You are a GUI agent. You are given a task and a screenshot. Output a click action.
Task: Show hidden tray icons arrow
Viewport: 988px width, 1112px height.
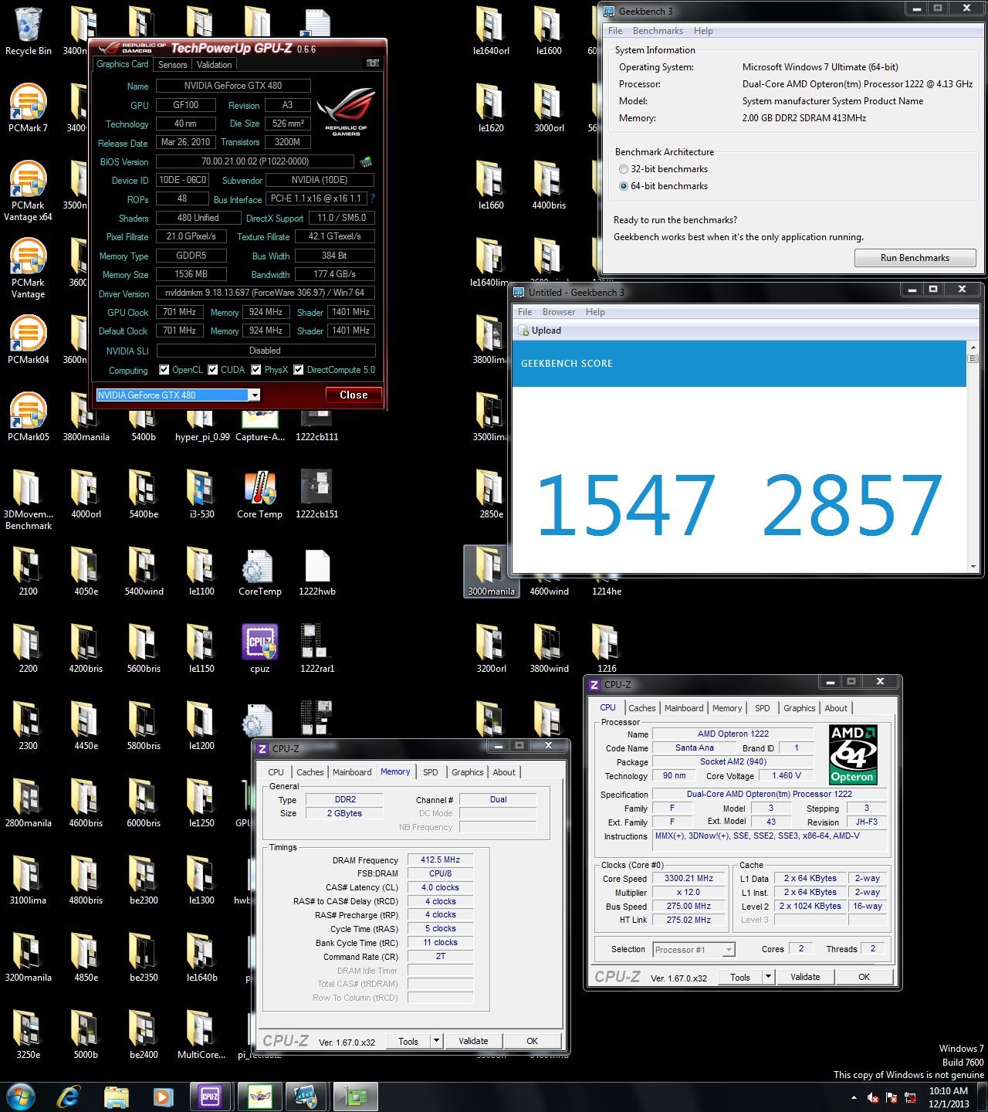pyautogui.click(x=854, y=1097)
